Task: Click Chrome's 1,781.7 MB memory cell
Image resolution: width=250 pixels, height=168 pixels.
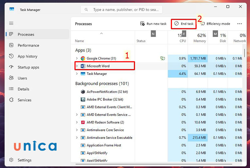Action: coord(198,58)
